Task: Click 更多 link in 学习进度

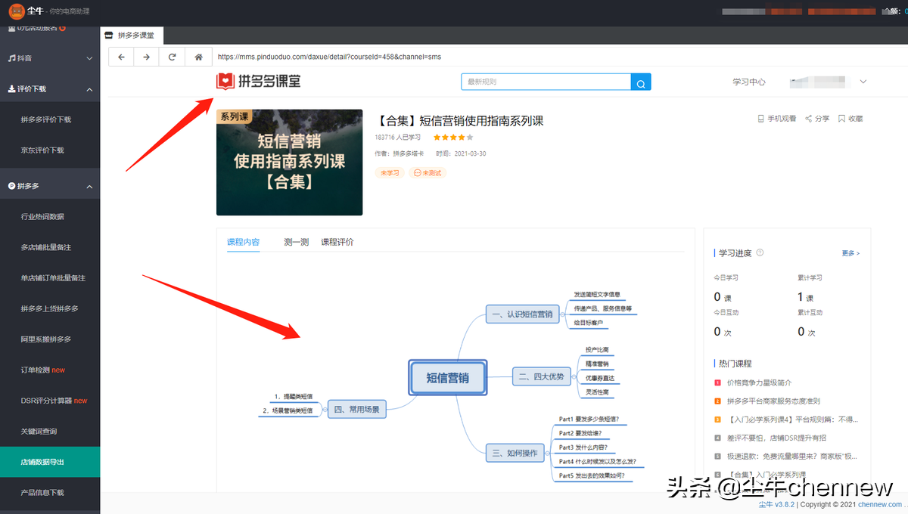Action: coord(850,253)
